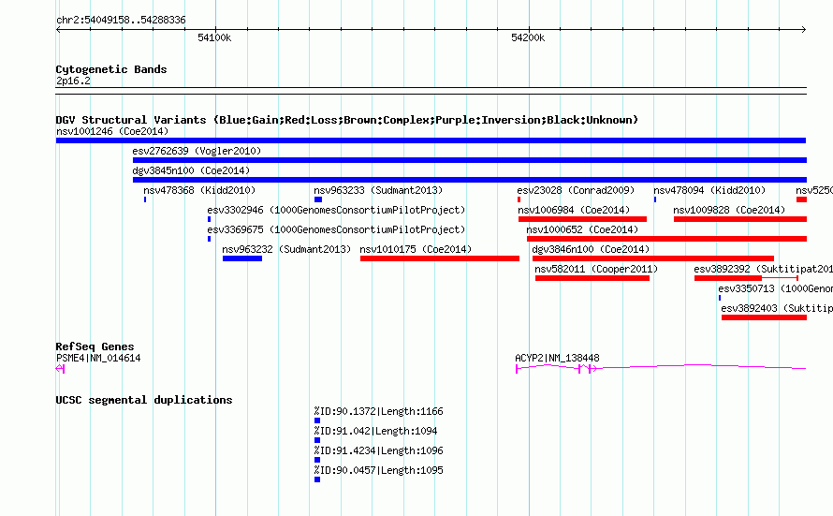The height and width of the screenshot is (516, 833).
Task: Click the 54200k ruler tick label
Action: point(528,37)
